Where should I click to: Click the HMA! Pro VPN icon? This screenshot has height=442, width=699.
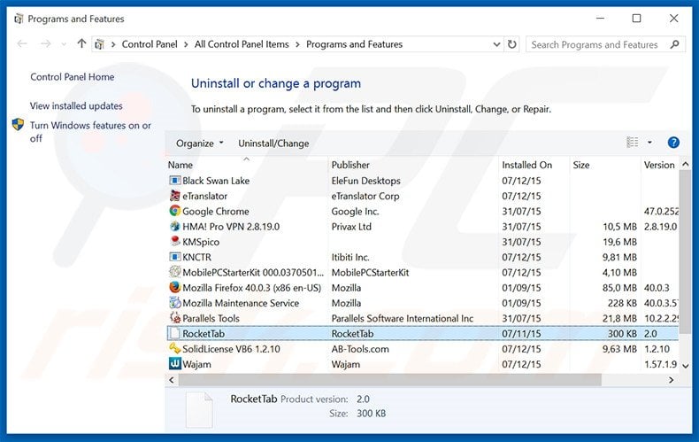point(175,227)
